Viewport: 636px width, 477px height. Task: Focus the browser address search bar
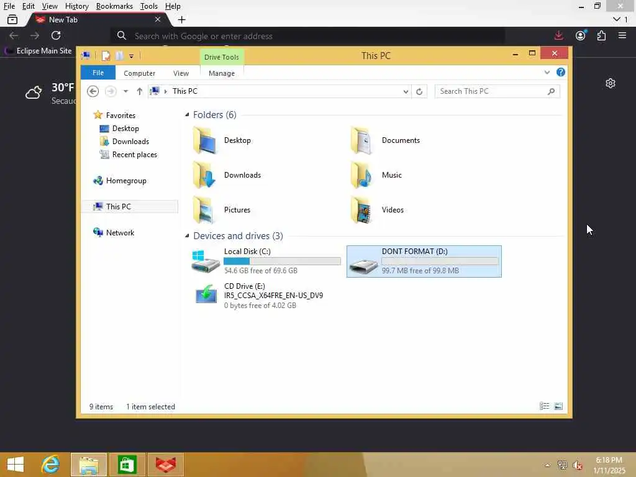coord(308,35)
